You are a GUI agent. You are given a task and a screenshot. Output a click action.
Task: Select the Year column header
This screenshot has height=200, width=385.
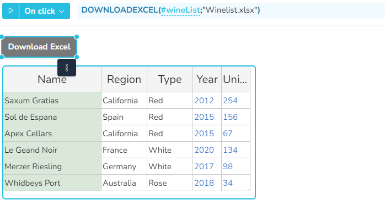click(207, 79)
